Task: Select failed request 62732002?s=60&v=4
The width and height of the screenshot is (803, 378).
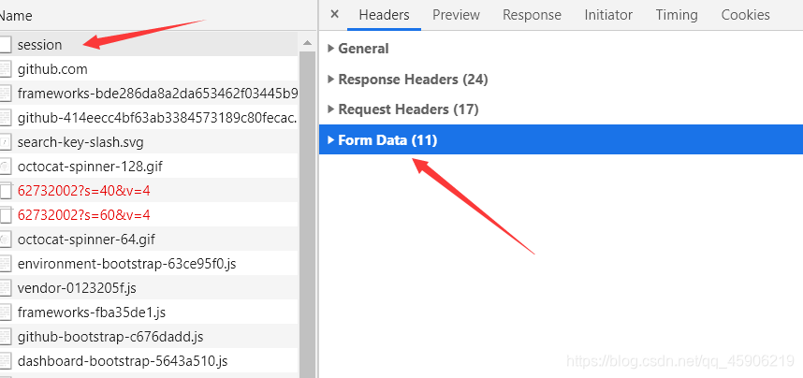Action: pyautogui.click(x=149, y=215)
